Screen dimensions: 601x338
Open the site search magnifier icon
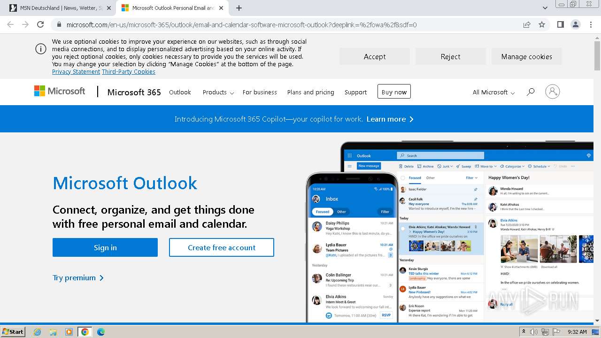click(x=531, y=92)
